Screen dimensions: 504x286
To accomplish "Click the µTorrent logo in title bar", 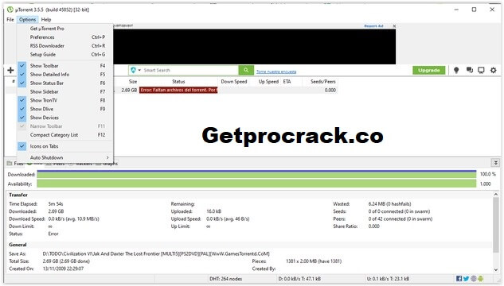I will pyautogui.click(x=10, y=10).
